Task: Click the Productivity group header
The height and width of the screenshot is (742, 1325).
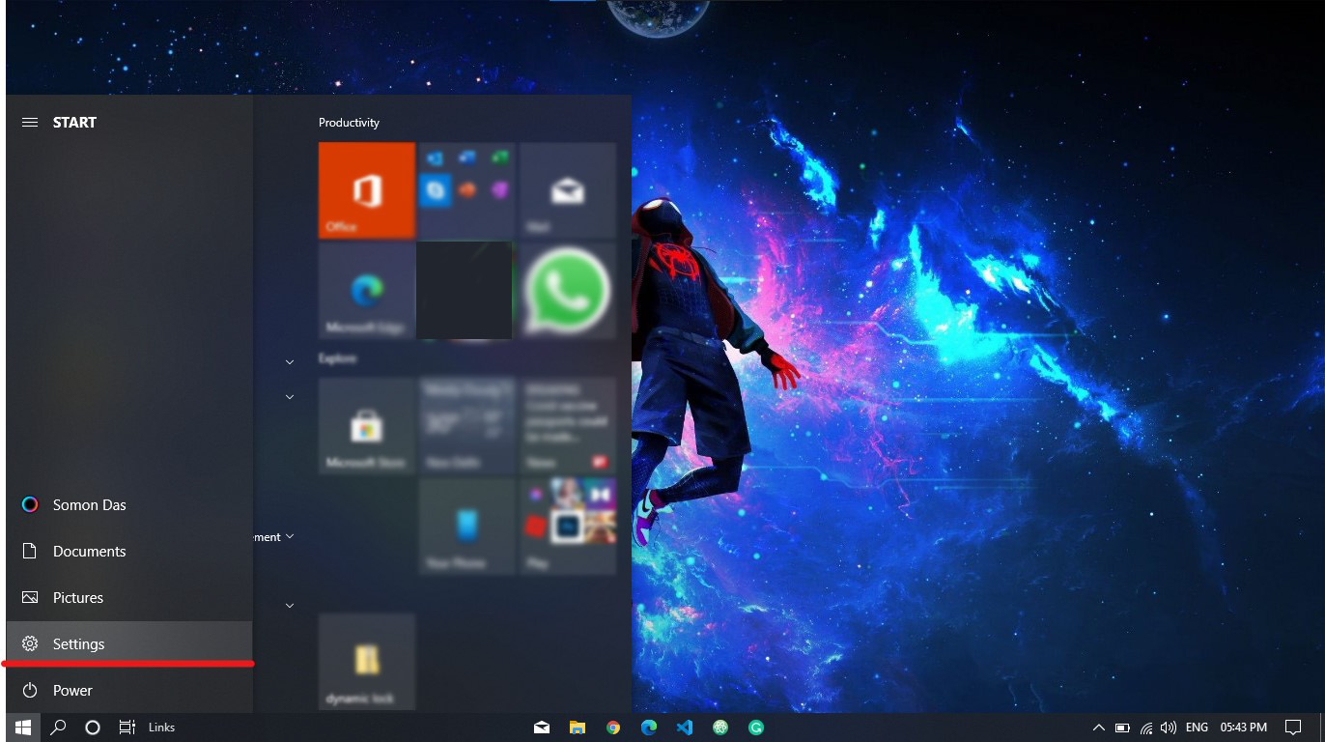Action: tap(349, 123)
